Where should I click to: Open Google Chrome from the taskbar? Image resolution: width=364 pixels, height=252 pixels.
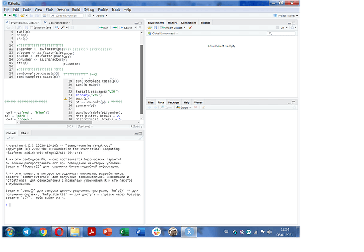[43, 231]
